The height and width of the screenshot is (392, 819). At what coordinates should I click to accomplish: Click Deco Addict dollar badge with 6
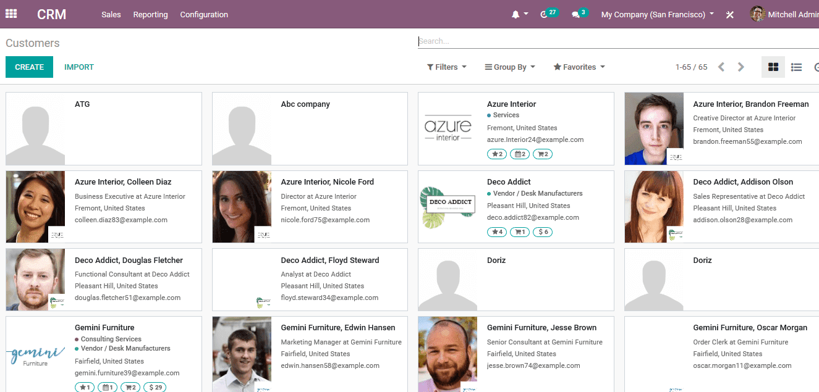pyautogui.click(x=543, y=232)
